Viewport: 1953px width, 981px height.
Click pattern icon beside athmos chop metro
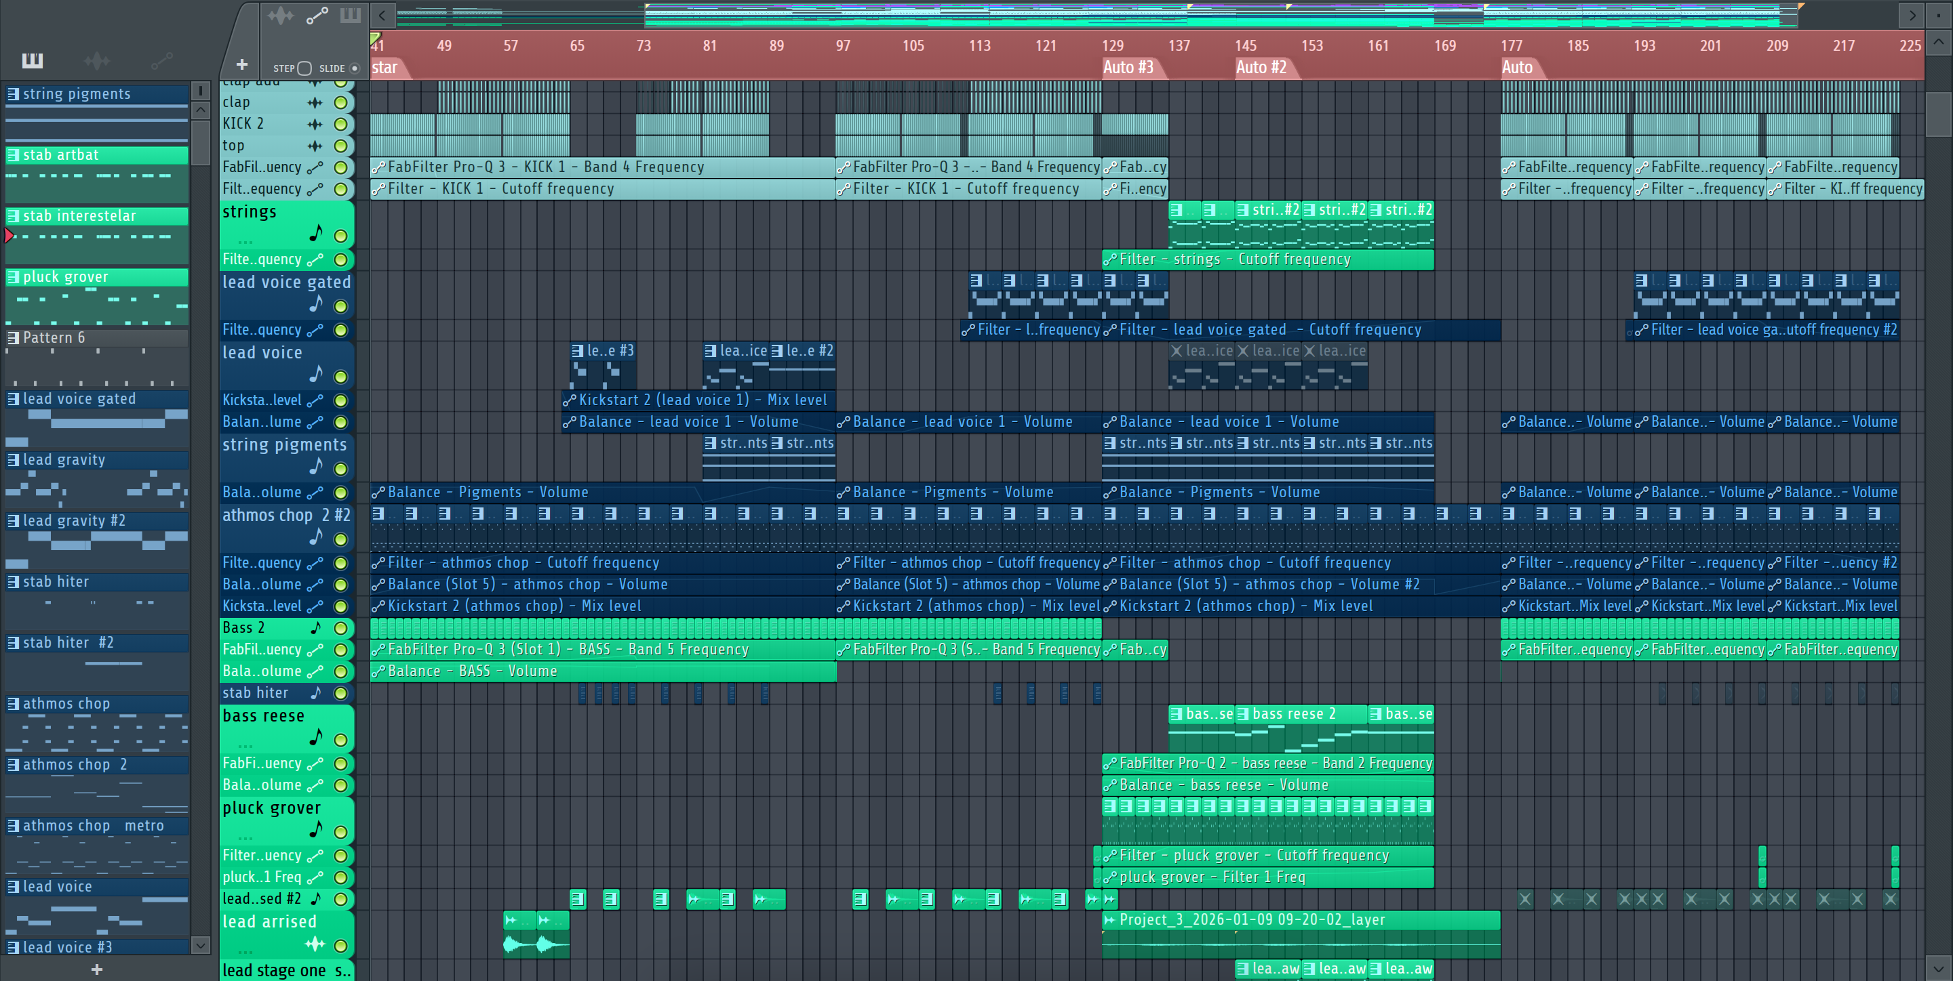(13, 826)
